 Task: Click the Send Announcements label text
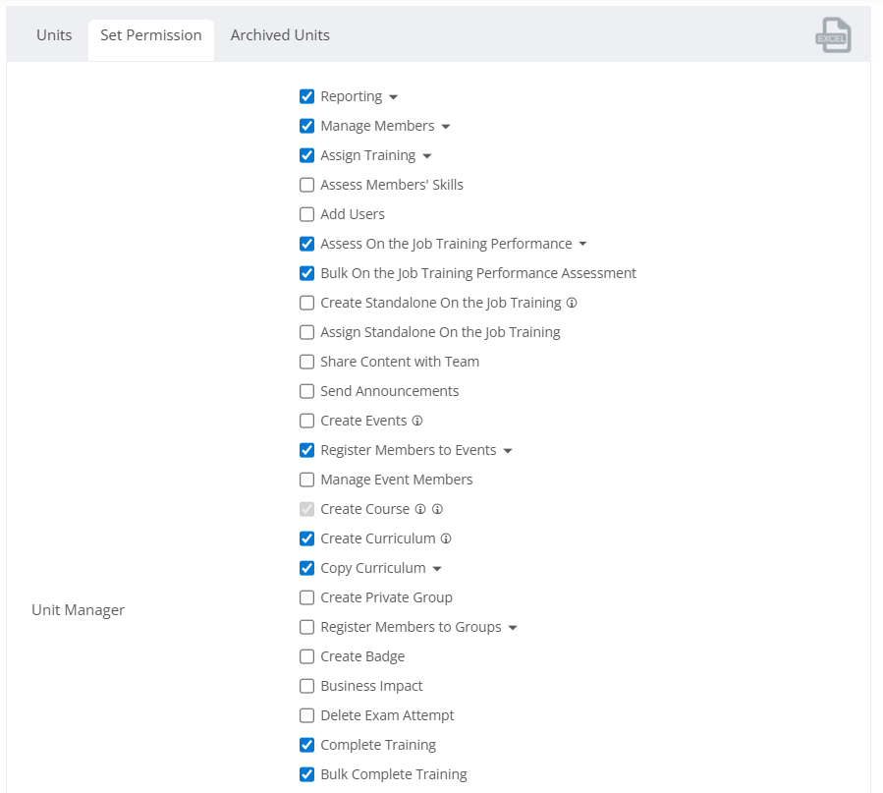tap(390, 391)
